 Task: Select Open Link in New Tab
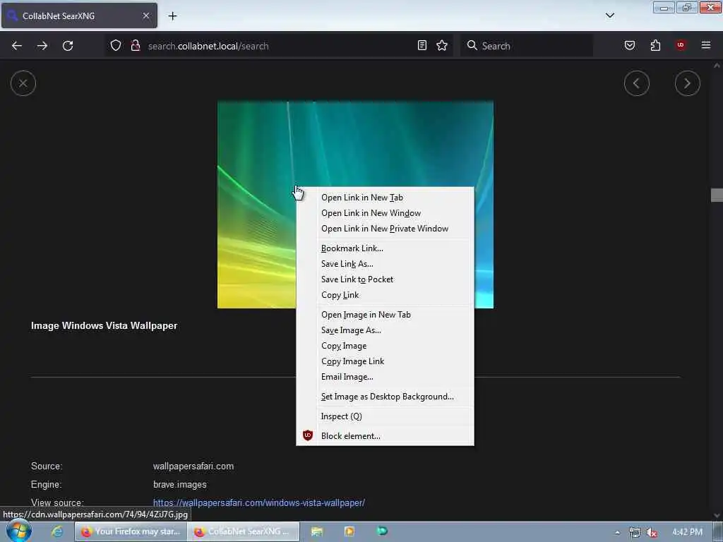385,198
